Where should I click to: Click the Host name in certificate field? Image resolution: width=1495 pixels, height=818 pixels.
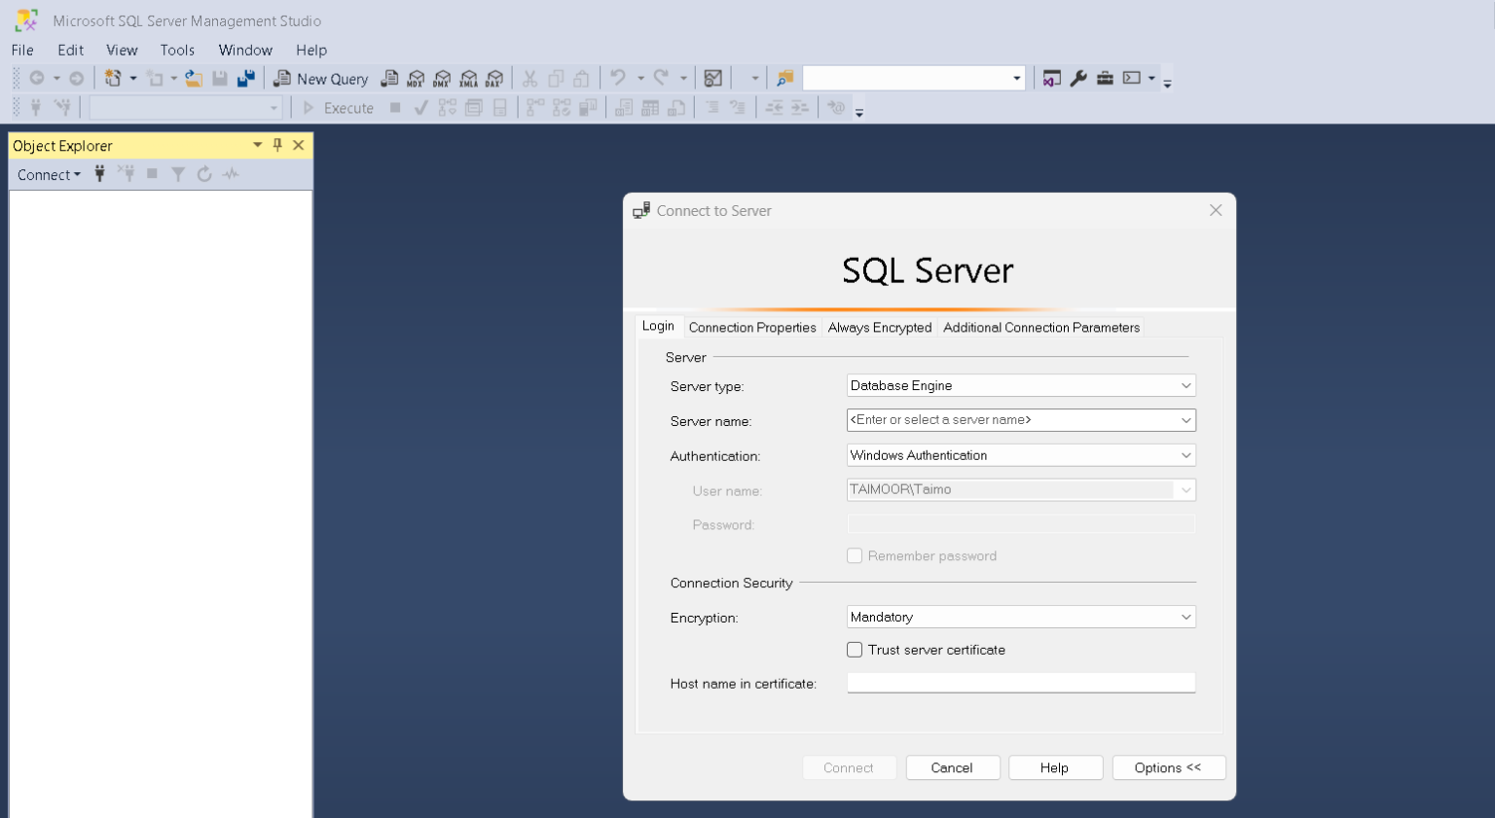pos(1020,683)
